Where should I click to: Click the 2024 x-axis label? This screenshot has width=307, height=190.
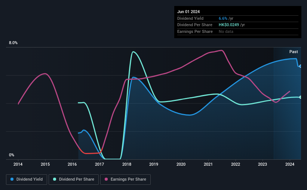(290, 164)
